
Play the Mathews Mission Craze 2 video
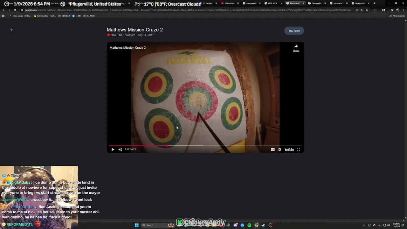point(113,149)
